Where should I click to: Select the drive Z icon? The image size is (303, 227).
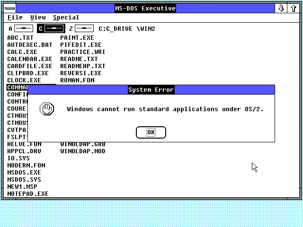coord(84,29)
